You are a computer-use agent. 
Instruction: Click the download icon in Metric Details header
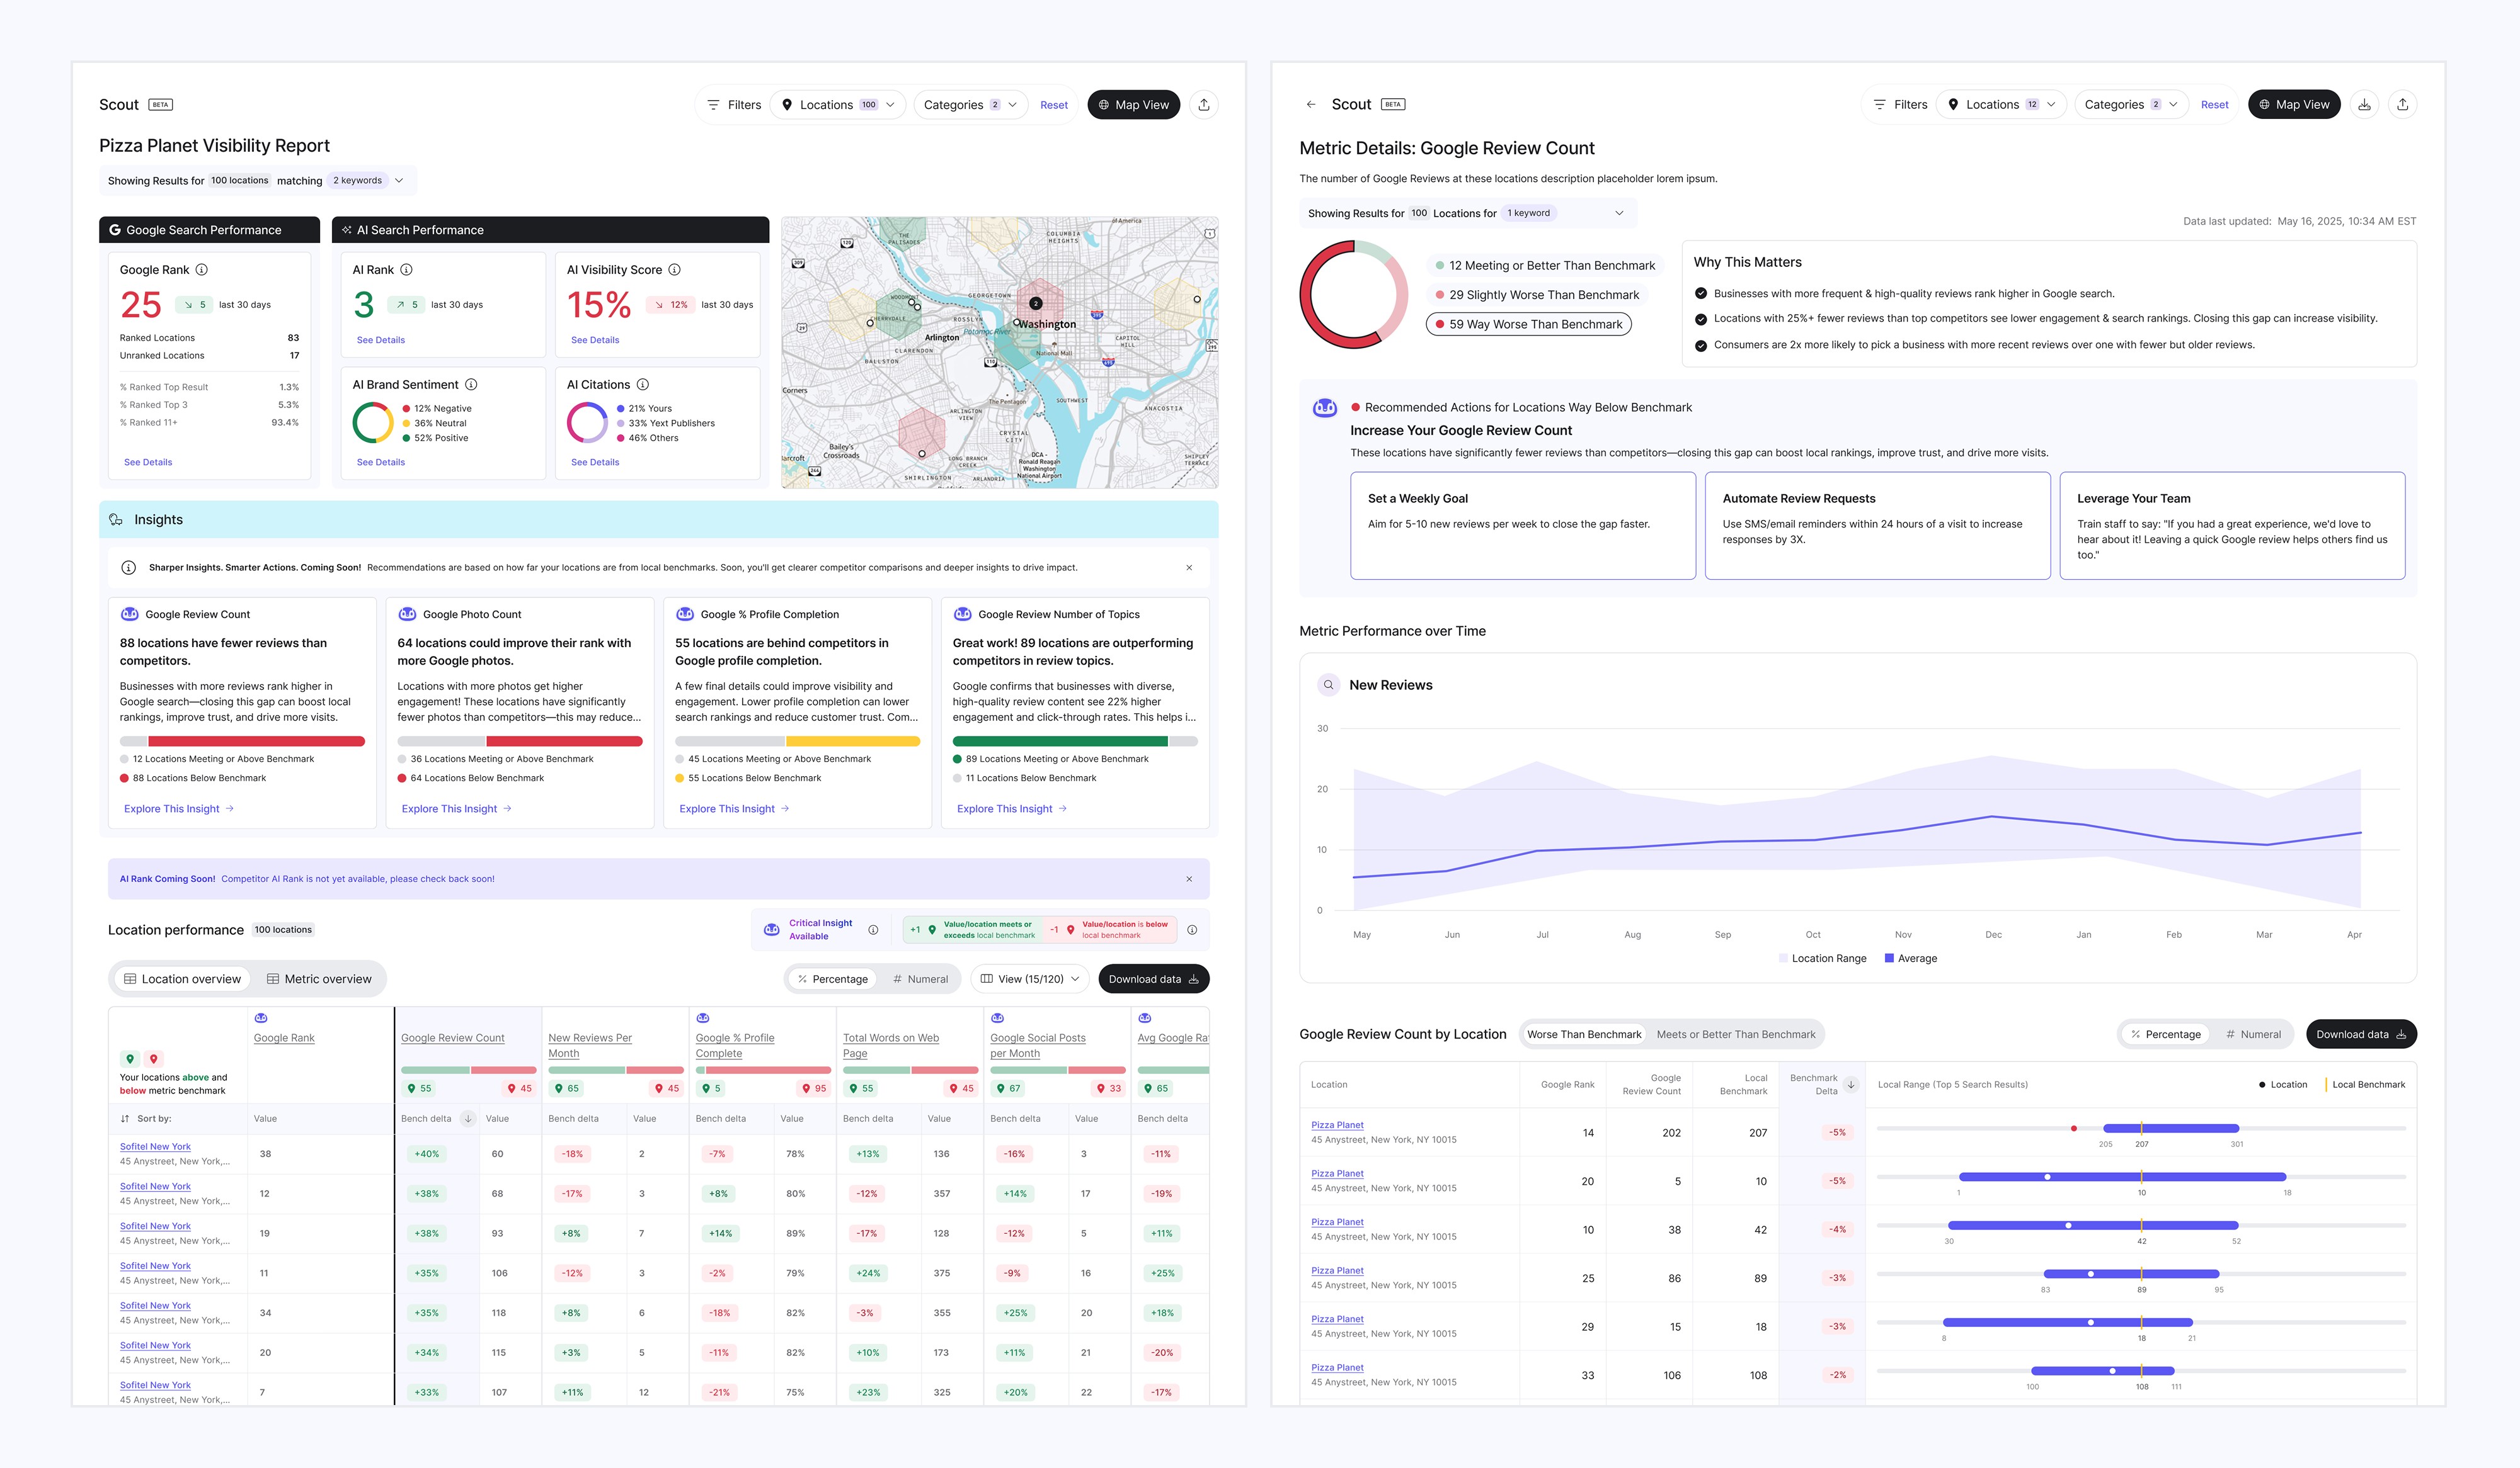2364,105
